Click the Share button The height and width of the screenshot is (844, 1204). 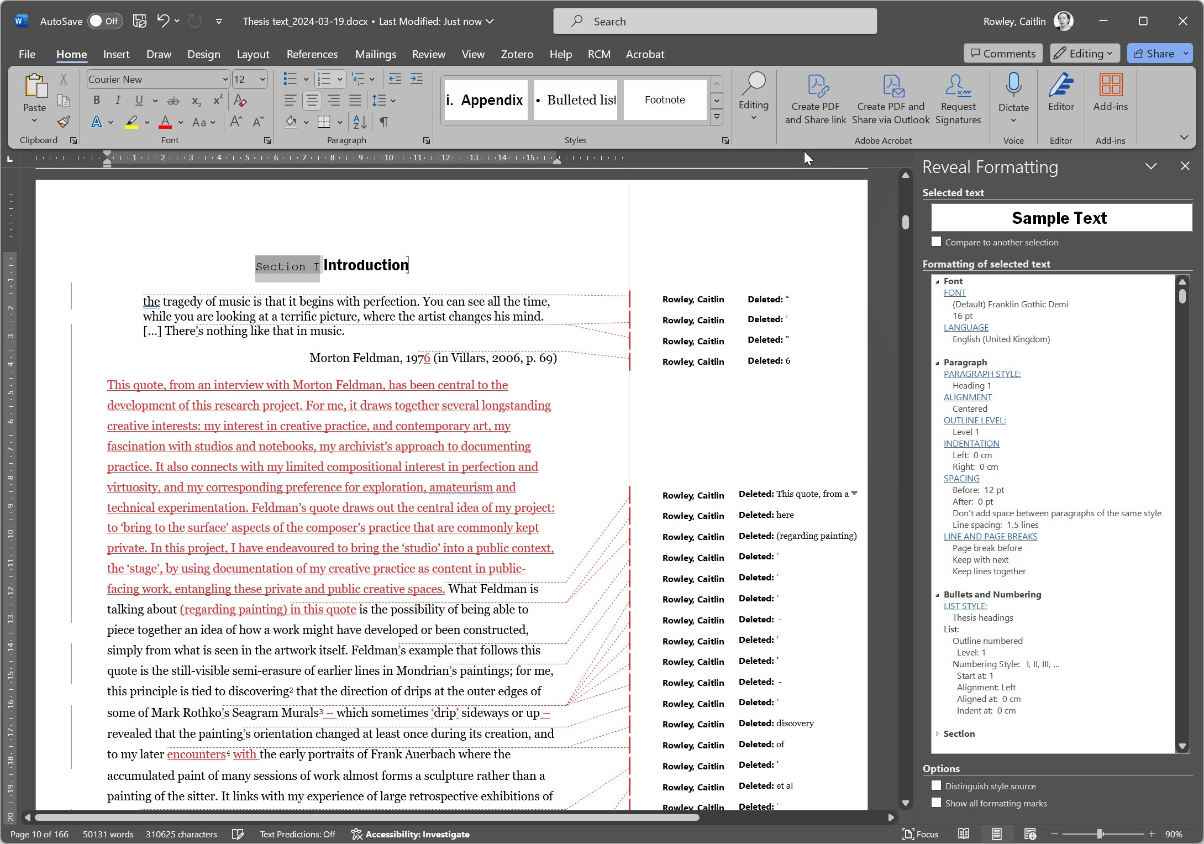[x=1153, y=54]
